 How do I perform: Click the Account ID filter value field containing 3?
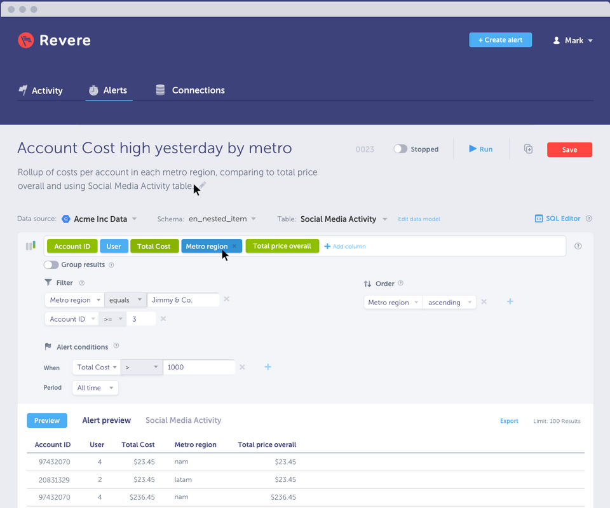tap(142, 319)
